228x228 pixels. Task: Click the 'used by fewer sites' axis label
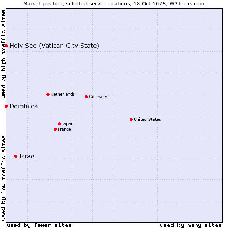coord(39,225)
